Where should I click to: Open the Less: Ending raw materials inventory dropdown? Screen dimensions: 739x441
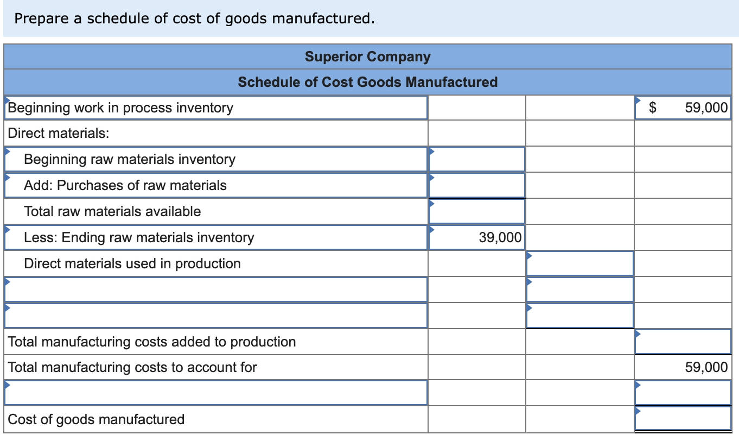[x=216, y=237]
